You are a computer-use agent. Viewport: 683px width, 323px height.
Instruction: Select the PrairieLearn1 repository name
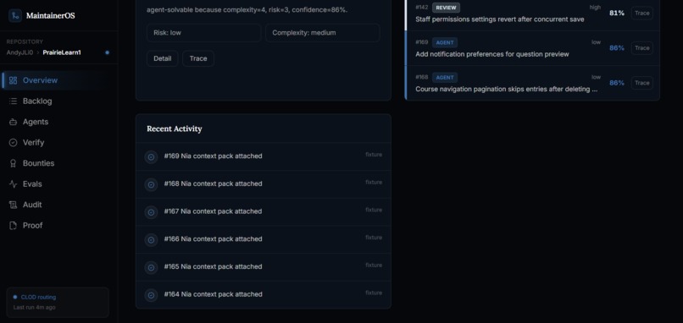62,52
